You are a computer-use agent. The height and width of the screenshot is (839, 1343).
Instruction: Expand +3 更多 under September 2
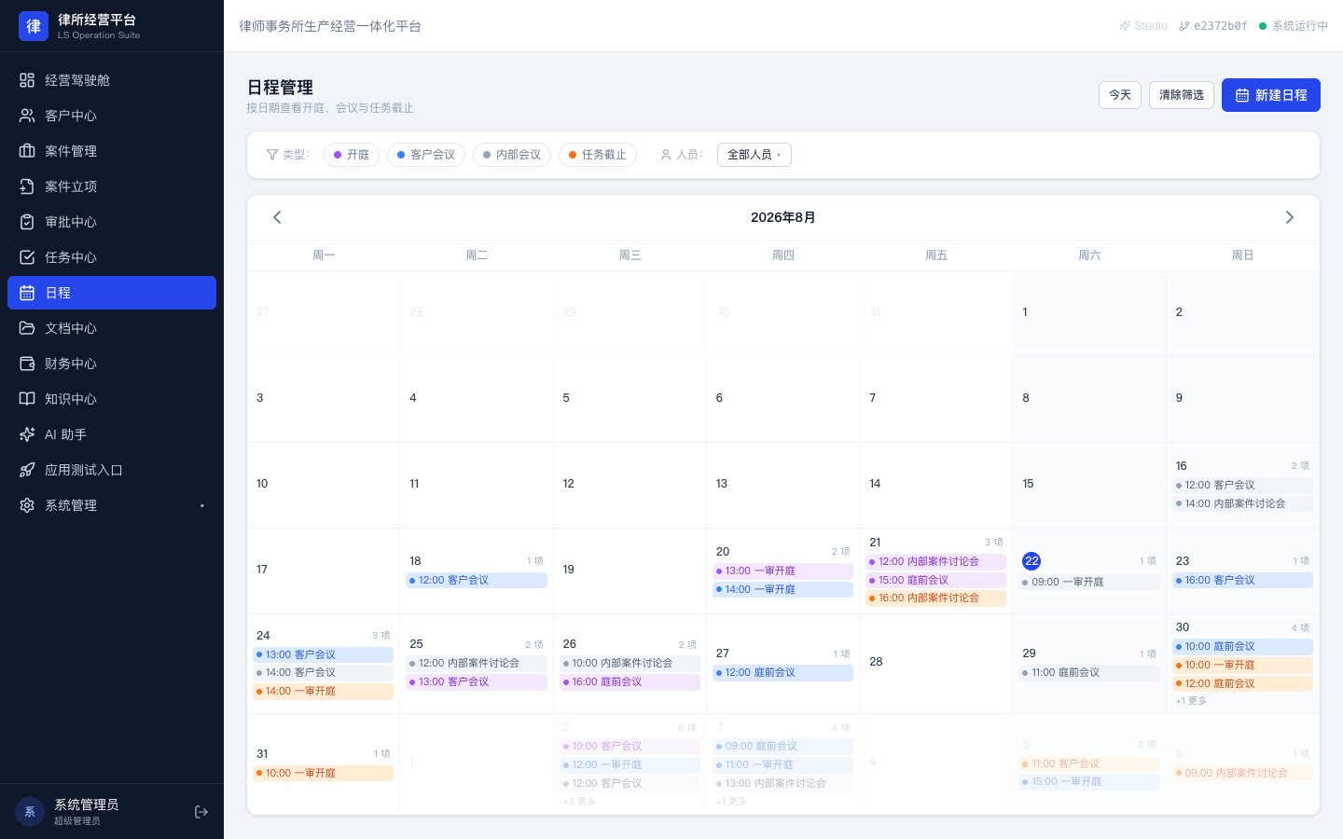(579, 802)
